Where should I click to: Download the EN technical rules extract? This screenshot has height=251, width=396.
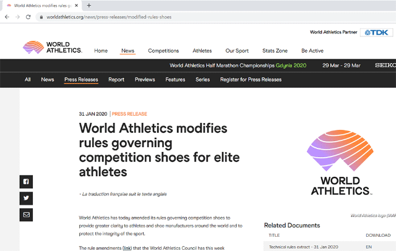[x=369, y=247]
